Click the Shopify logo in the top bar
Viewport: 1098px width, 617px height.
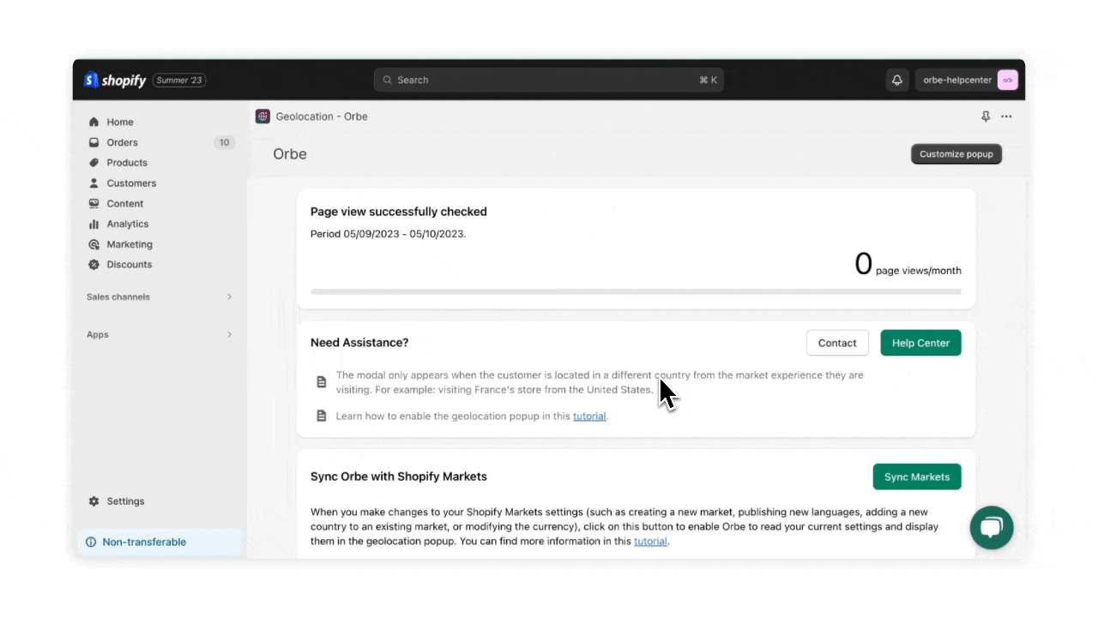pos(115,80)
